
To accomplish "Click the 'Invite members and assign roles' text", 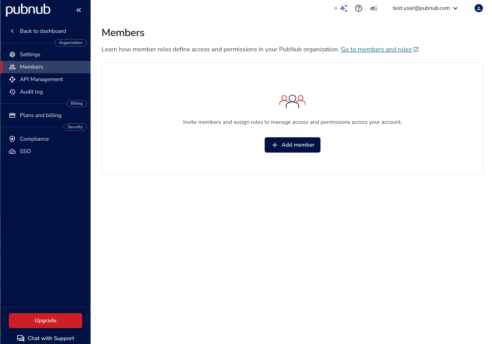I will point(292,122).
